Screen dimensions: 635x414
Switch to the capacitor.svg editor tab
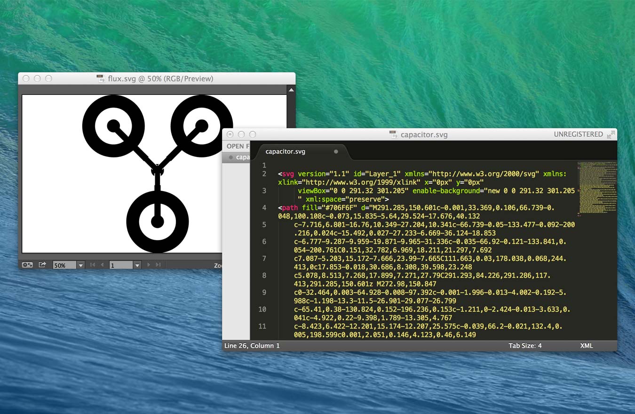click(x=302, y=152)
